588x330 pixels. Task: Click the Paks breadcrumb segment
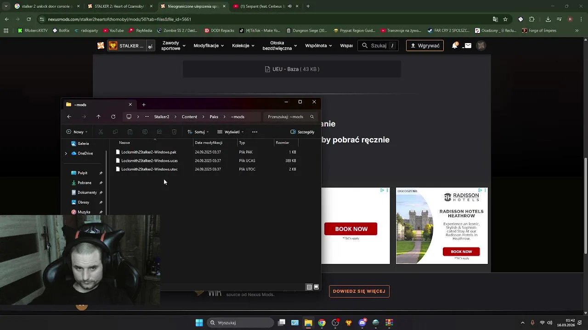point(214,117)
